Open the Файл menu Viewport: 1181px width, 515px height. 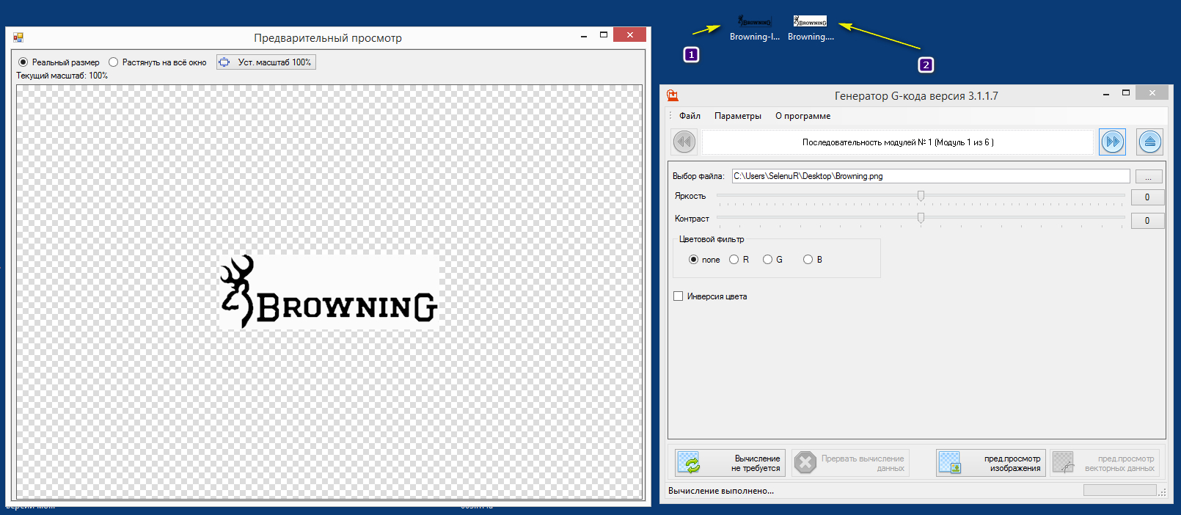pos(690,116)
